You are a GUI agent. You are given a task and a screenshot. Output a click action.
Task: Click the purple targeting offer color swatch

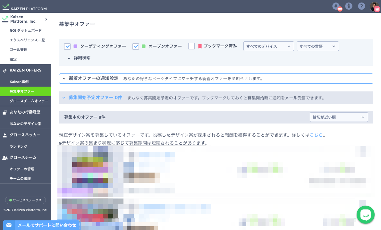coord(75,46)
